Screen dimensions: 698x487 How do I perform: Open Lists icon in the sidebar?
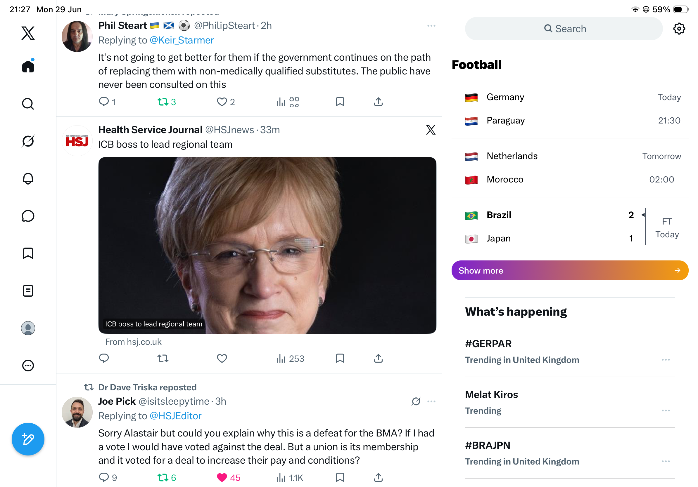28,291
